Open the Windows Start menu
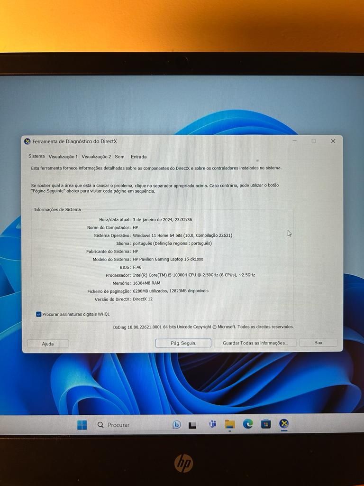This screenshot has height=486, width=364. pos(82,425)
